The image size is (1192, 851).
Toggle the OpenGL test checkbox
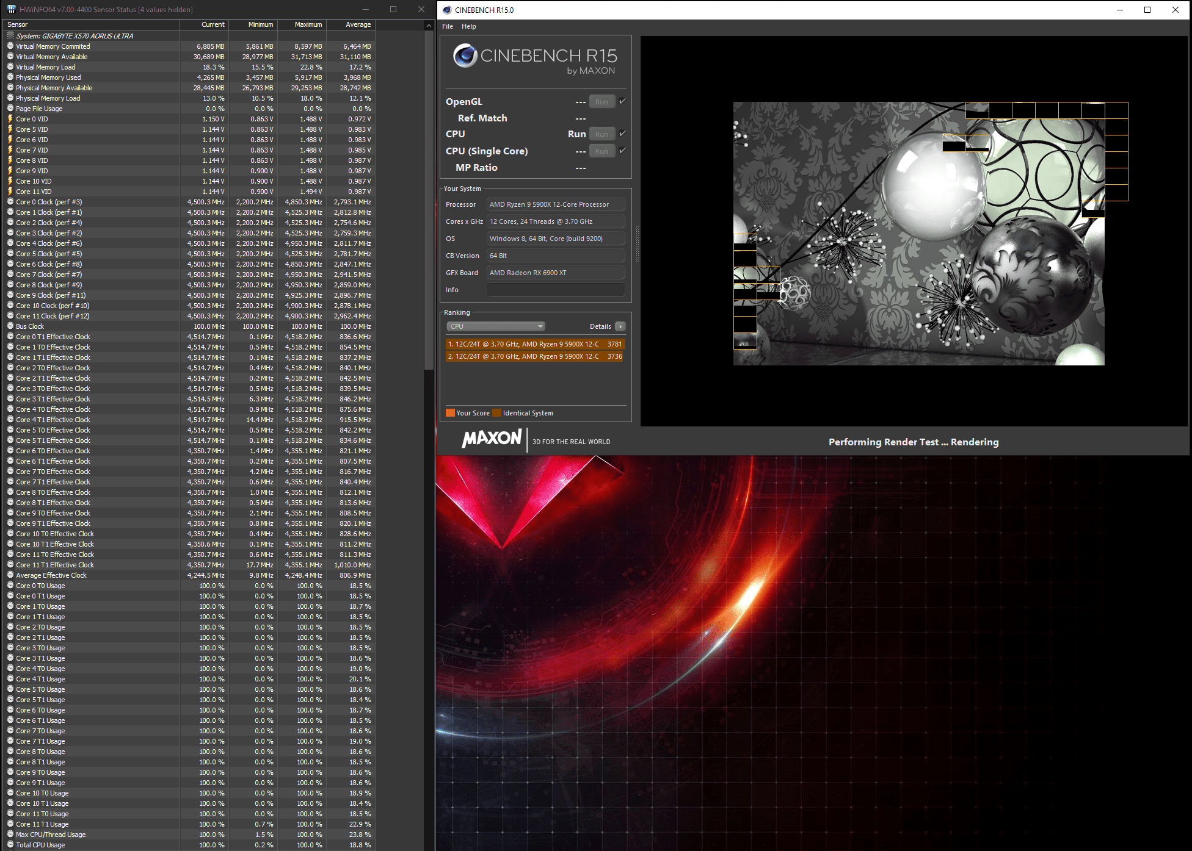pos(622,101)
